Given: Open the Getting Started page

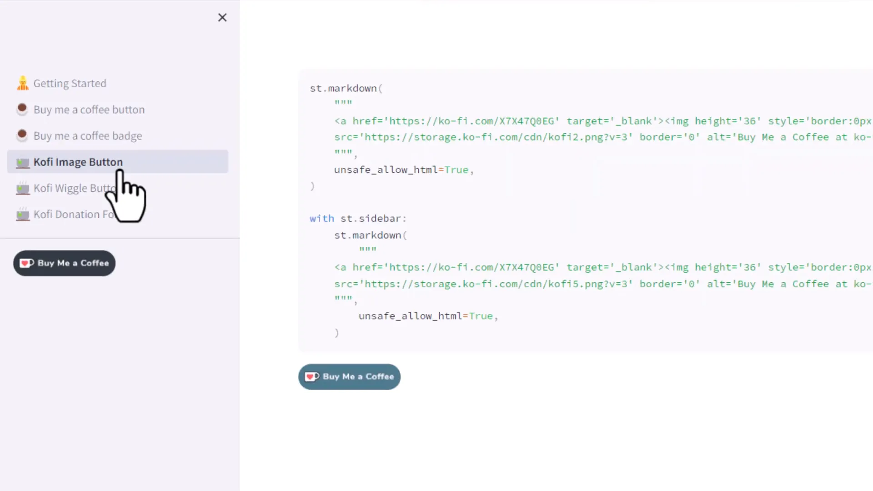Looking at the screenshot, I should click(x=70, y=84).
